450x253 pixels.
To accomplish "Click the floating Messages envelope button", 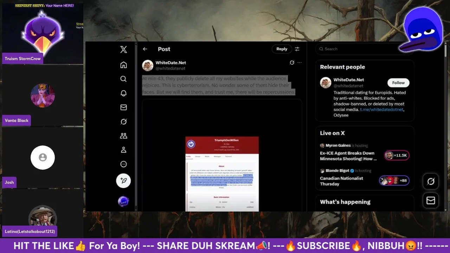I will point(431,200).
